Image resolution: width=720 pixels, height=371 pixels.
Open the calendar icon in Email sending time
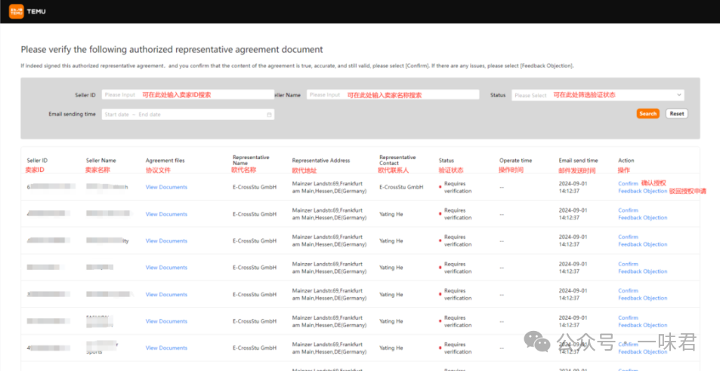tap(269, 115)
